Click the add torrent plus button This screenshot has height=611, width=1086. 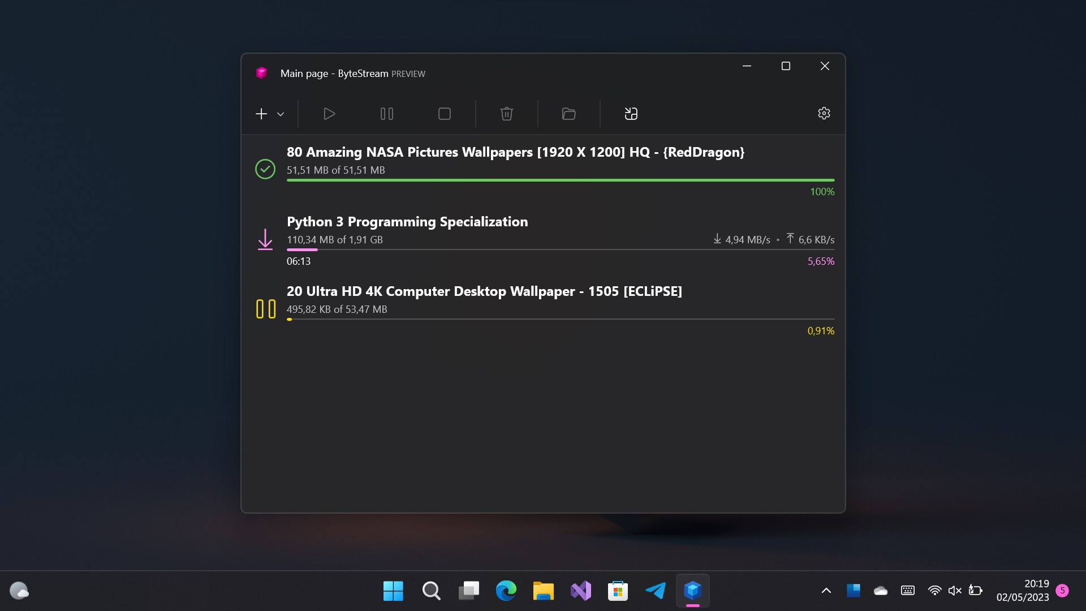(x=261, y=114)
